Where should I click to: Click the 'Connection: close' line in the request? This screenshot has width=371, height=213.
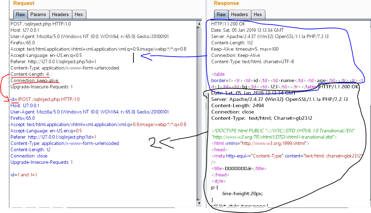tap(29, 156)
